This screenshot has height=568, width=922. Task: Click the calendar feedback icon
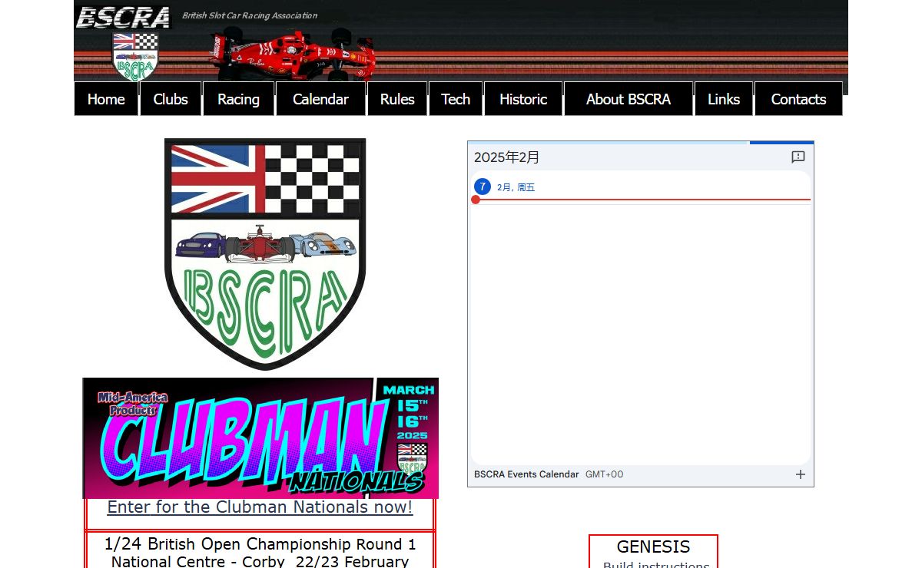click(x=798, y=157)
